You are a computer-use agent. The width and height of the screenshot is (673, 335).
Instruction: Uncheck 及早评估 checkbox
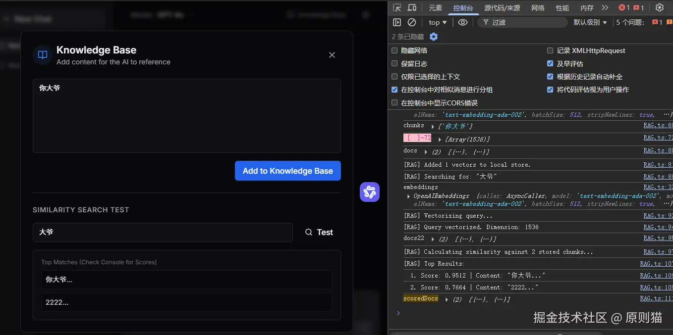(x=550, y=63)
